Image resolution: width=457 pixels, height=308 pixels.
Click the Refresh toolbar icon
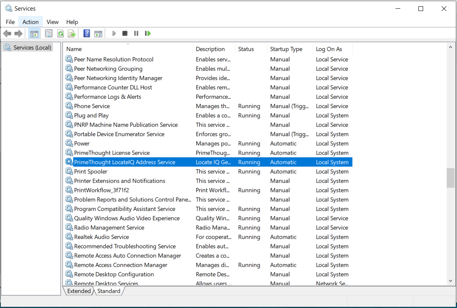(60, 33)
